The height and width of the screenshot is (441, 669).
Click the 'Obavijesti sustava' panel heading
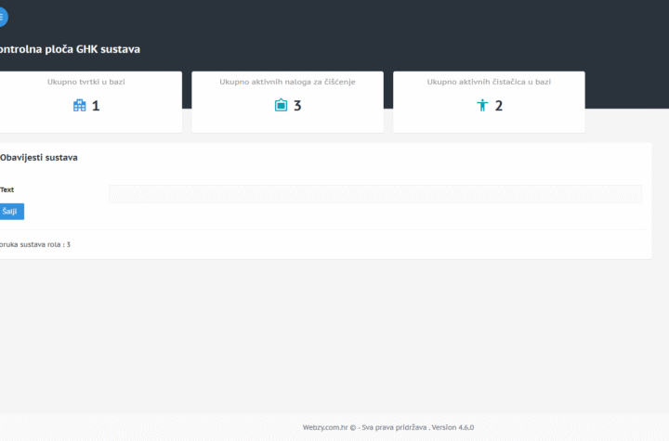point(39,158)
